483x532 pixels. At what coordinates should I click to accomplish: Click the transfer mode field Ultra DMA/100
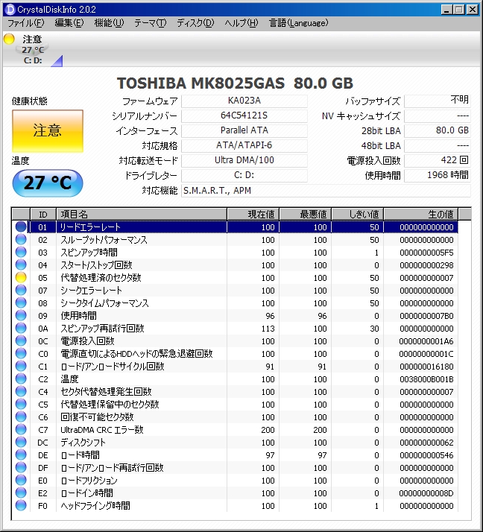[244, 160]
